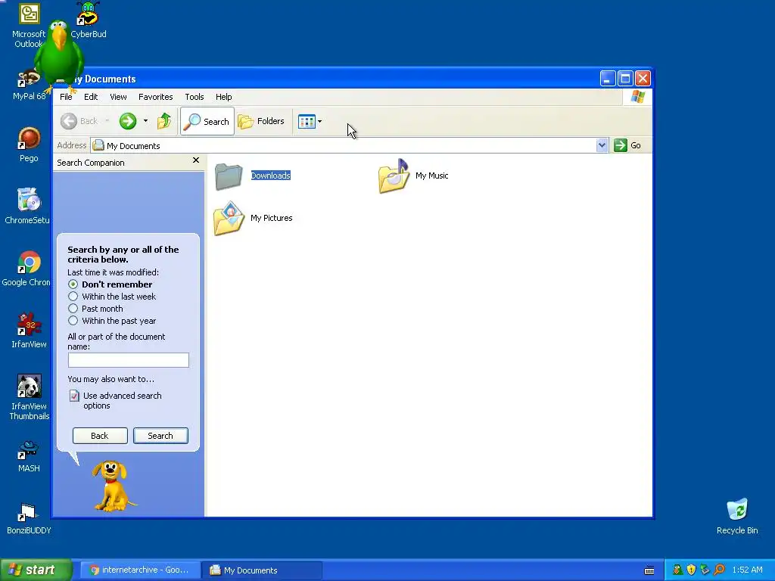Select the "Past month" radio button
Image resolution: width=775 pixels, height=581 pixels.
(73, 309)
